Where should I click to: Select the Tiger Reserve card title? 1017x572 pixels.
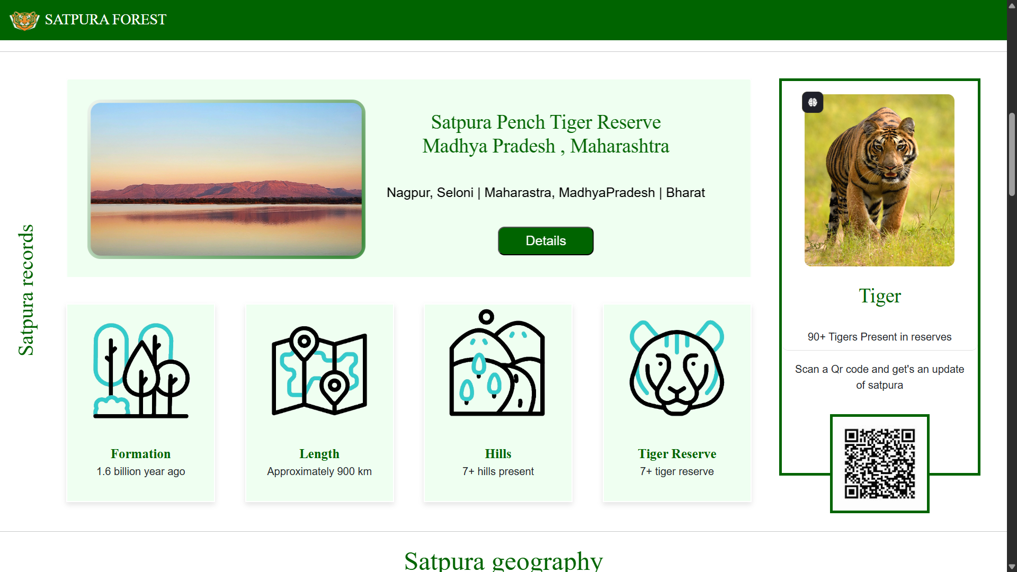(x=677, y=454)
